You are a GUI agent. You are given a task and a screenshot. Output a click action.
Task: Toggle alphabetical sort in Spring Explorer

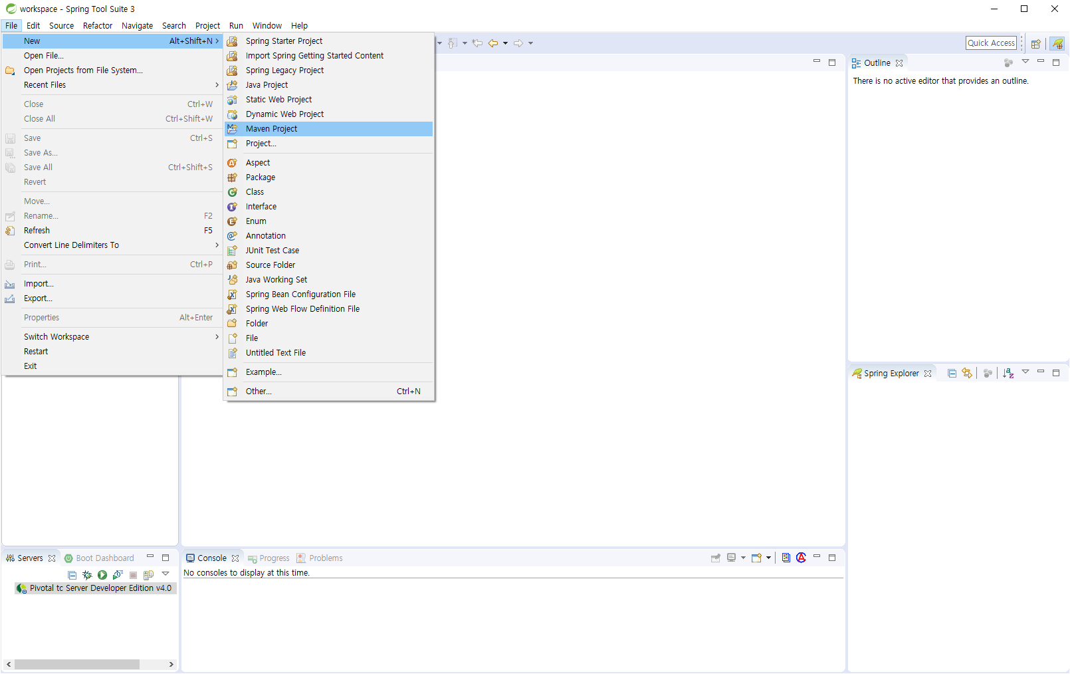coord(1008,374)
